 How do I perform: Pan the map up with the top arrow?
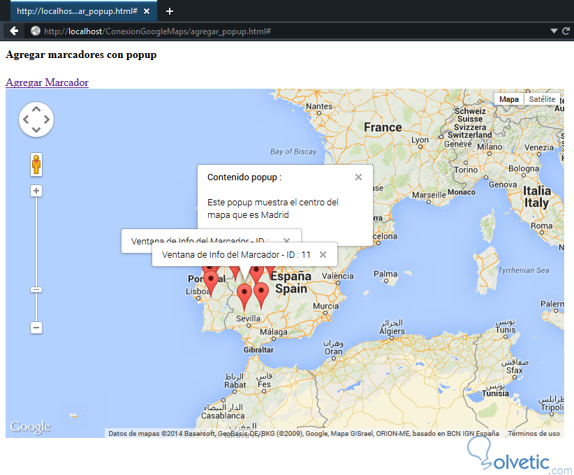pos(36,109)
